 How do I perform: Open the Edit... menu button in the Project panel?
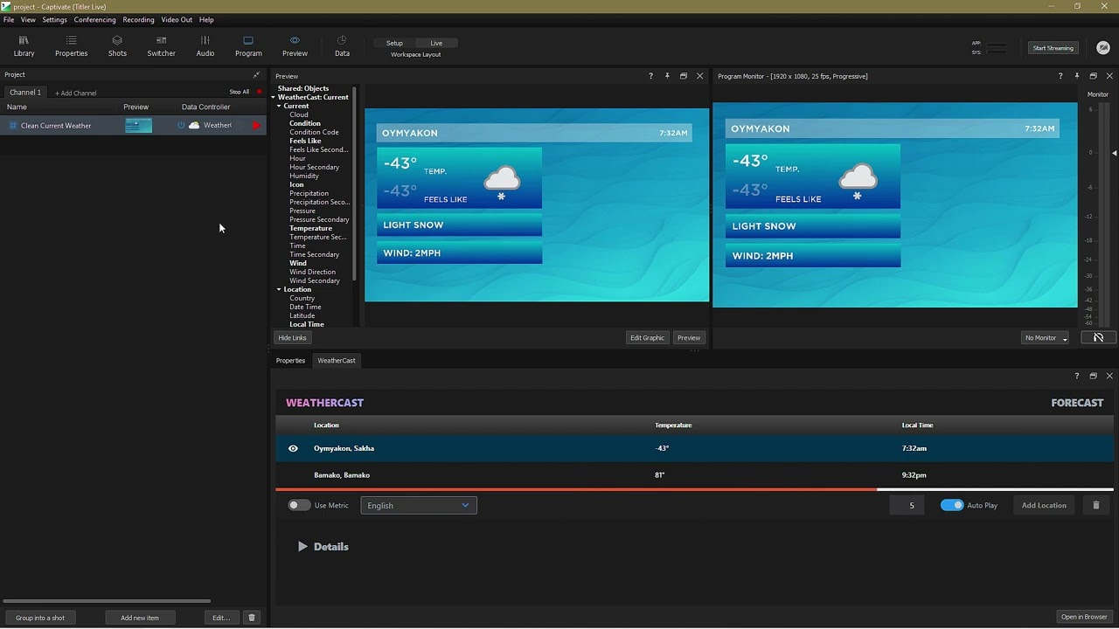click(221, 618)
